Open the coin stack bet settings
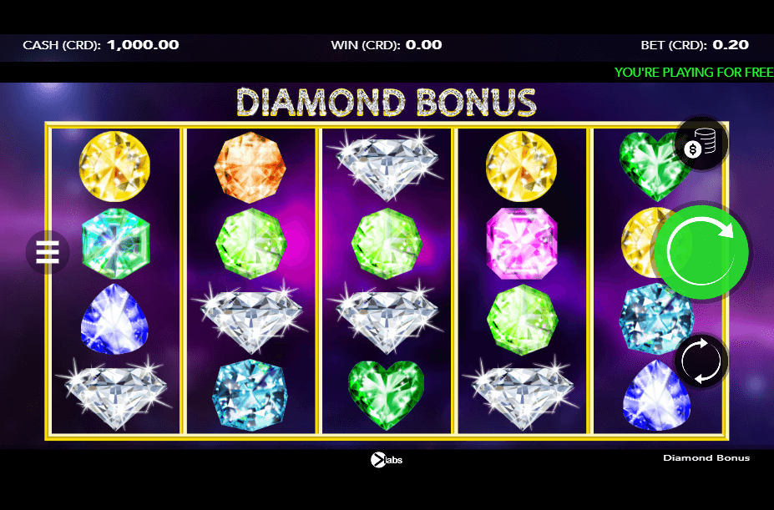This screenshot has width=774, height=510. tap(701, 144)
